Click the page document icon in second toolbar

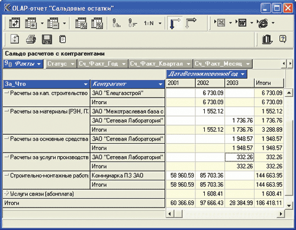15,39
